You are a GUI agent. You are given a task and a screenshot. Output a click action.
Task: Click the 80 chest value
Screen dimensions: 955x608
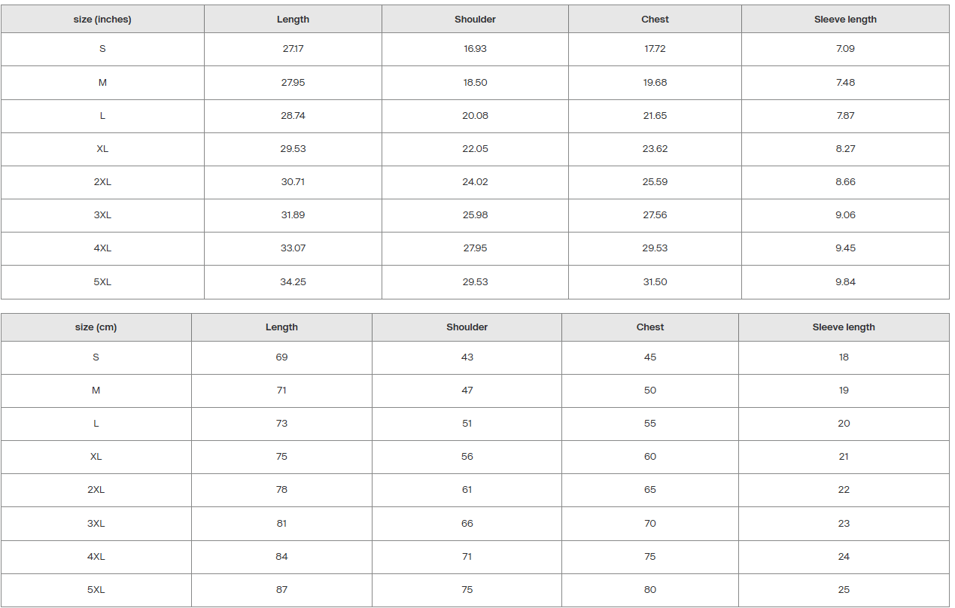click(x=650, y=590)
